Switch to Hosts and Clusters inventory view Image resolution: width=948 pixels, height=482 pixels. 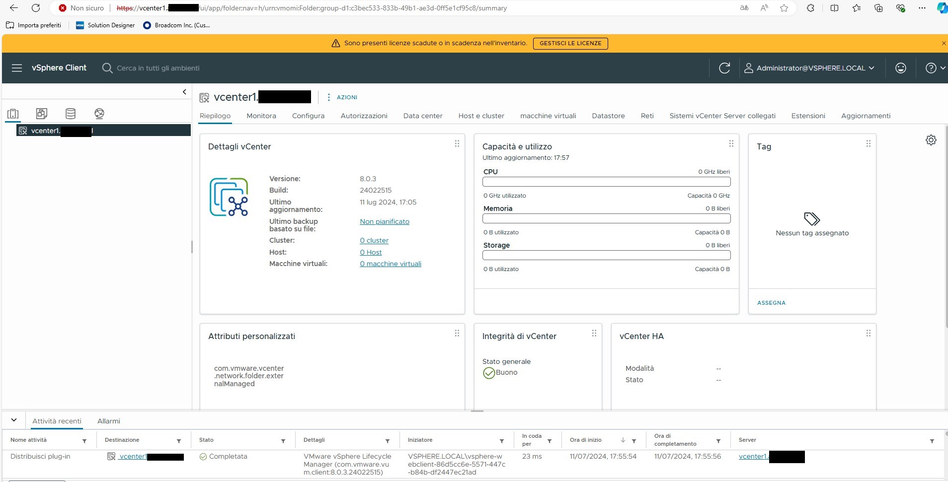tap(13, 114)
